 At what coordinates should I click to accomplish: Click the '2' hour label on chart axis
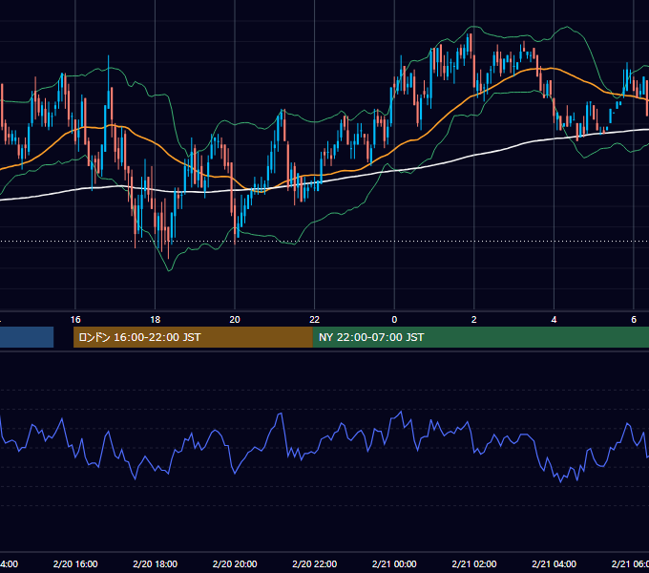[474, 320]
